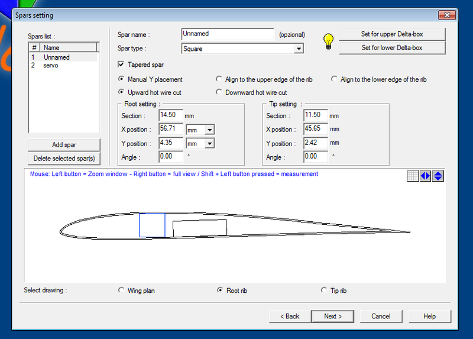Click the light bulb hint icon
Screen dimensions: 473x339
pyautogui.click(x=328, y=41)
